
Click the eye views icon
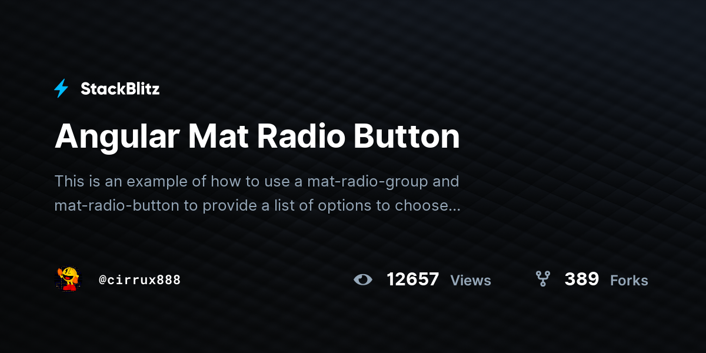363,279
